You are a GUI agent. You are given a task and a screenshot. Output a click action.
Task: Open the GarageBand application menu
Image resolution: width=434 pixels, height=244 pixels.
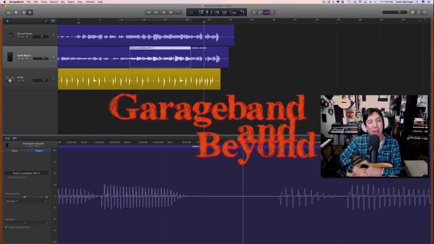(16, 2)
